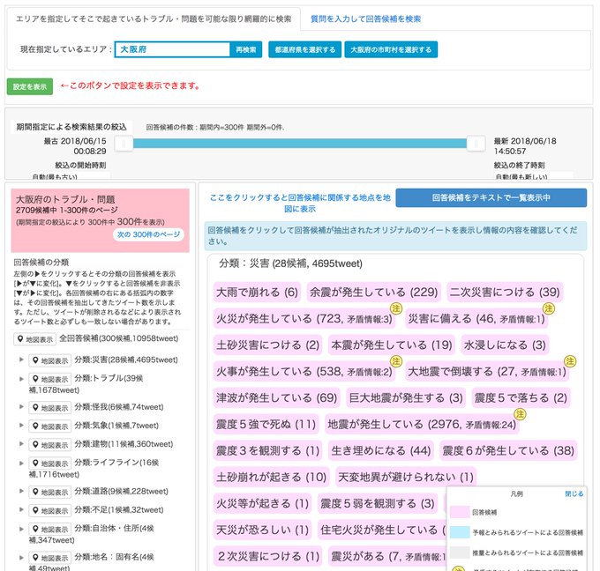Image resolution: width=600 pixels, height=571 pixels.
Task: Click answer candidate 生き埋めになる (44)
Action: pos(381,450)
